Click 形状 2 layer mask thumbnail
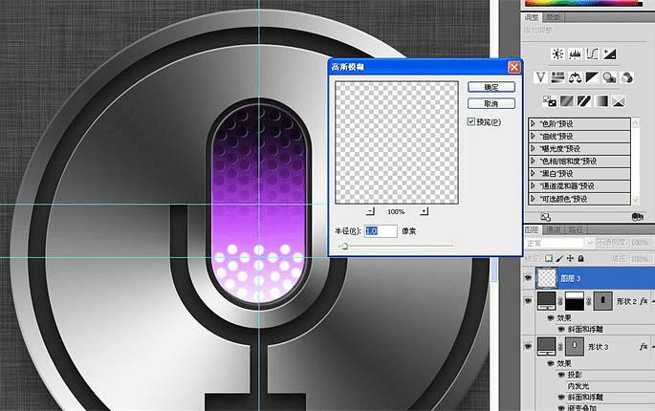 tap(575, 301)
